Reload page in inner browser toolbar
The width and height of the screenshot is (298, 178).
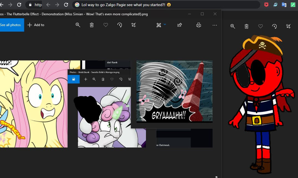tap(66, 5)
